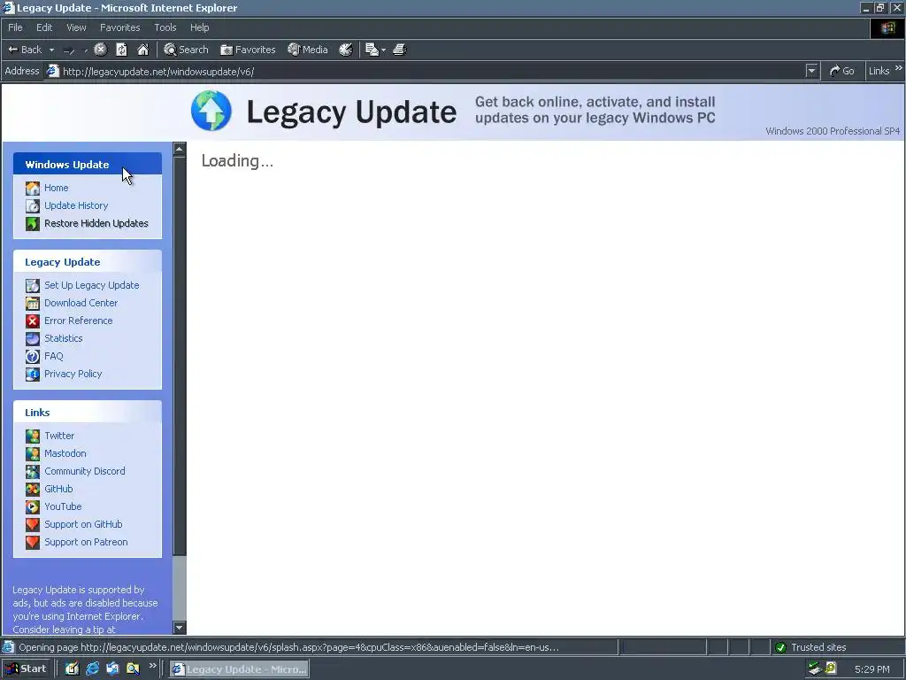Open the Tools menu
Image resolution: width=906 pixels, height=680 pixels.
165,27
